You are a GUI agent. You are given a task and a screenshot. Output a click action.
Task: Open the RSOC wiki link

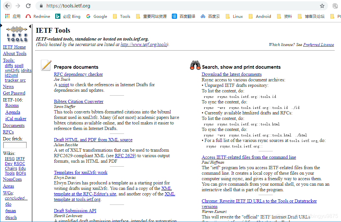[x=19, y=164]
